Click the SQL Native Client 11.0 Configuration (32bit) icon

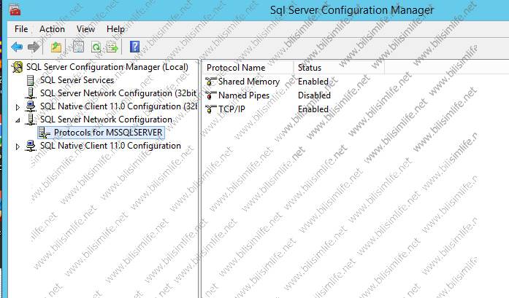[31, 106]
